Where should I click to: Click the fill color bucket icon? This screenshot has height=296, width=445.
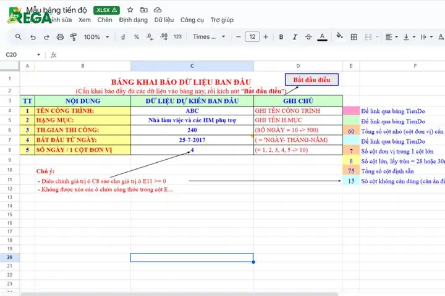(x=339, y=36)
